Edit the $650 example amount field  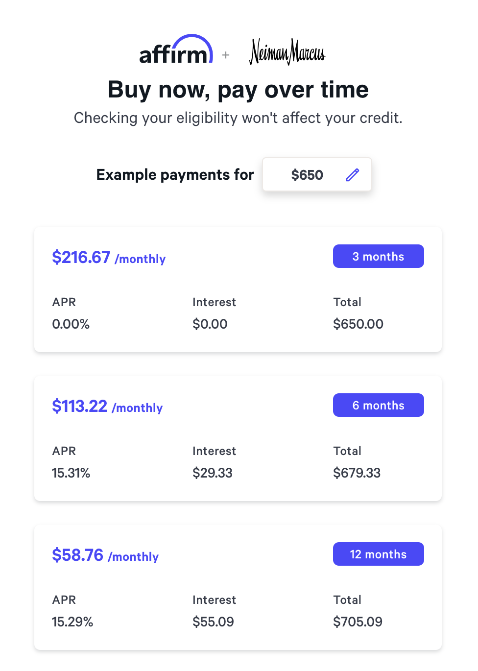click(x=308, y=175)
